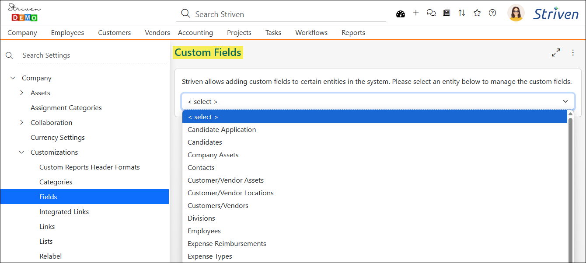Open the Employees menu

(67, 33)
